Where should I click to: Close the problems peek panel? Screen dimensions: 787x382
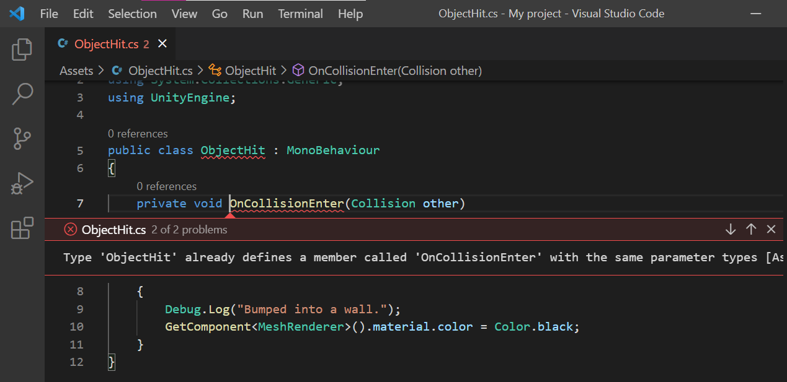[771, 229]
